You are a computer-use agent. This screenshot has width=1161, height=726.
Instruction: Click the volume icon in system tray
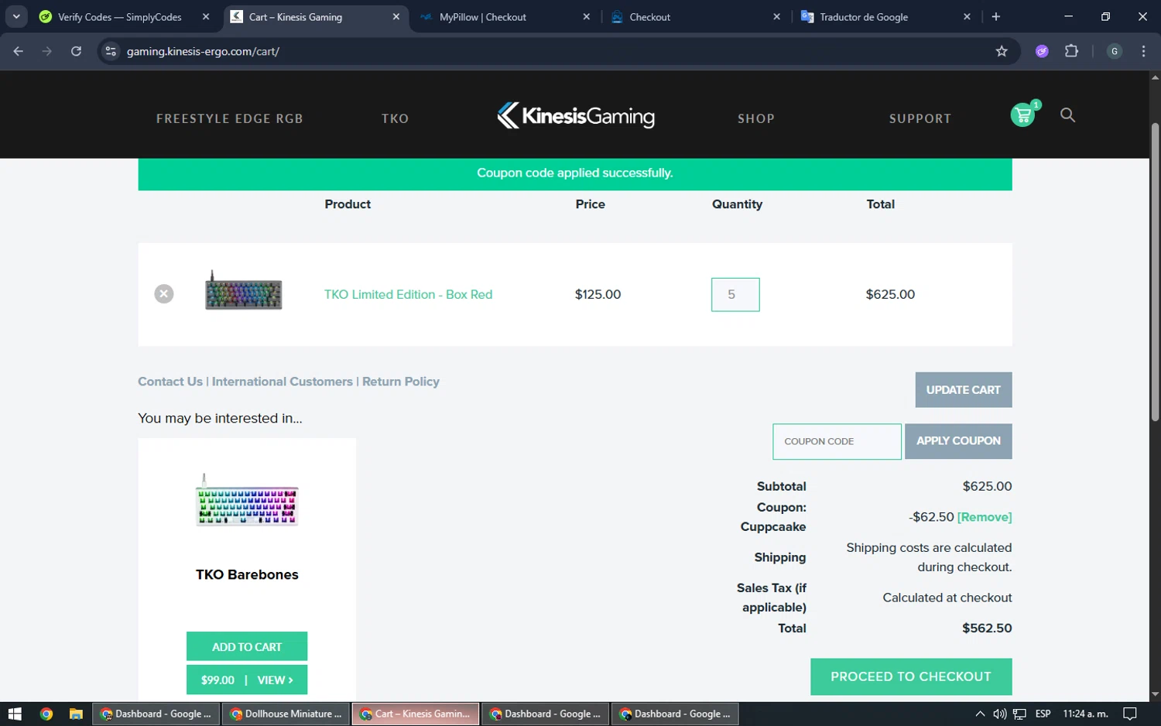click(999, 714)
